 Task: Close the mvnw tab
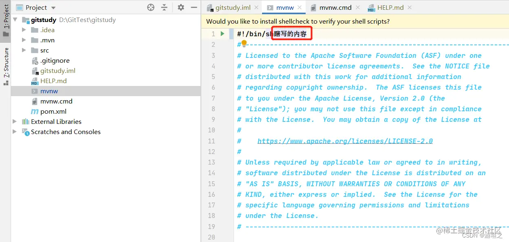tap(300, 7)
